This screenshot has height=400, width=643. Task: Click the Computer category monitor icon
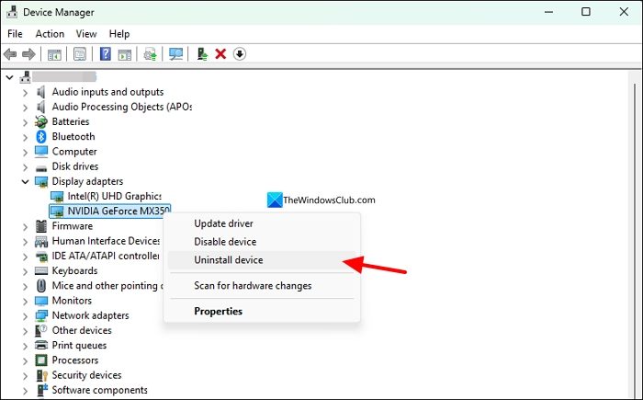(x=41, y=152)
